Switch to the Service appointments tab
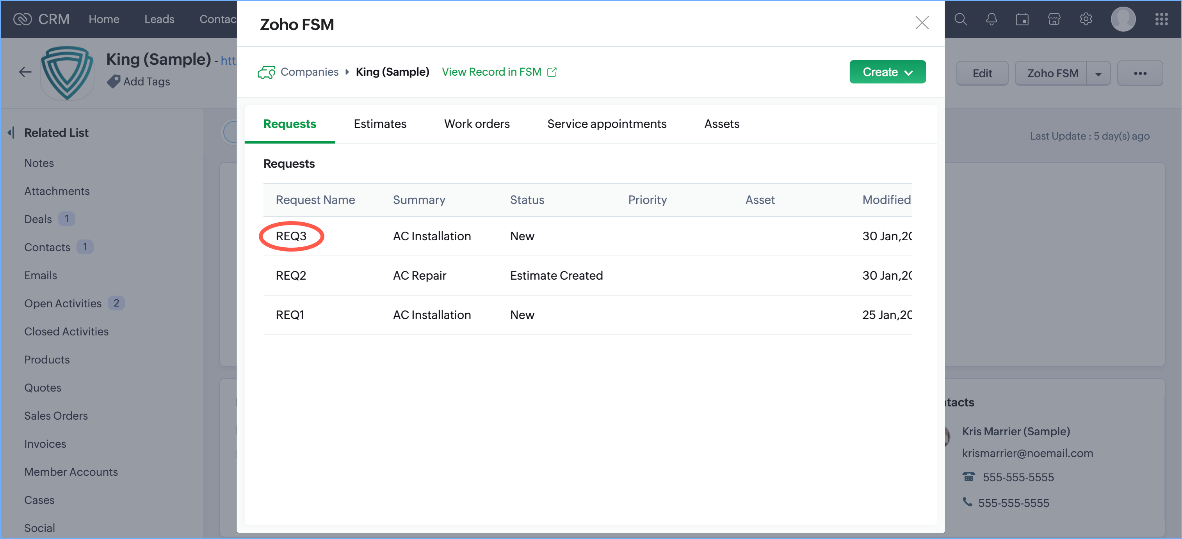Image resolution: width=1182 pixels, height=539 pixels. coord(606,124)
